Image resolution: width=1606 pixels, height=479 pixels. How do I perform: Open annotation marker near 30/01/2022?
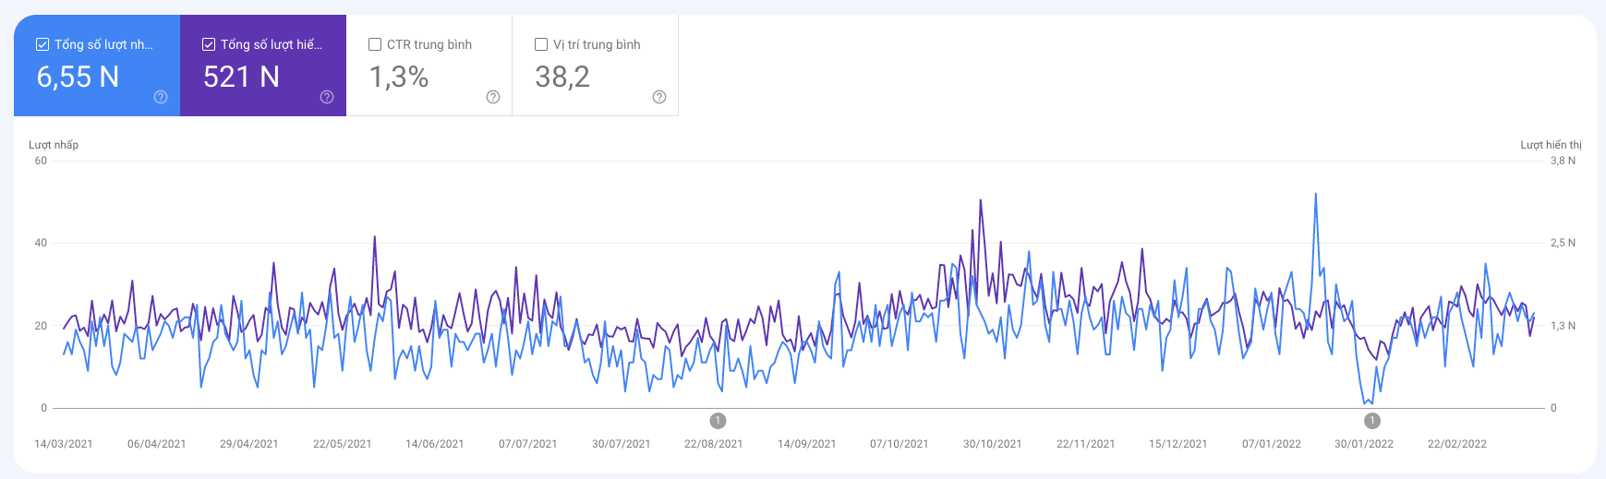coord(1372,421)
